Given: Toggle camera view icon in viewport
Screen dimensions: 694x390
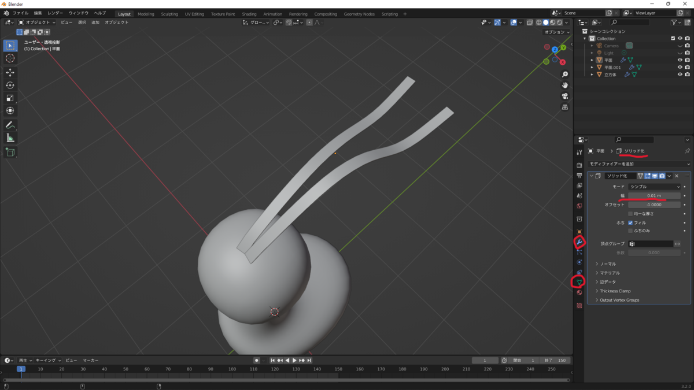Looking at the screenshot, I should [x=565, y=96].
